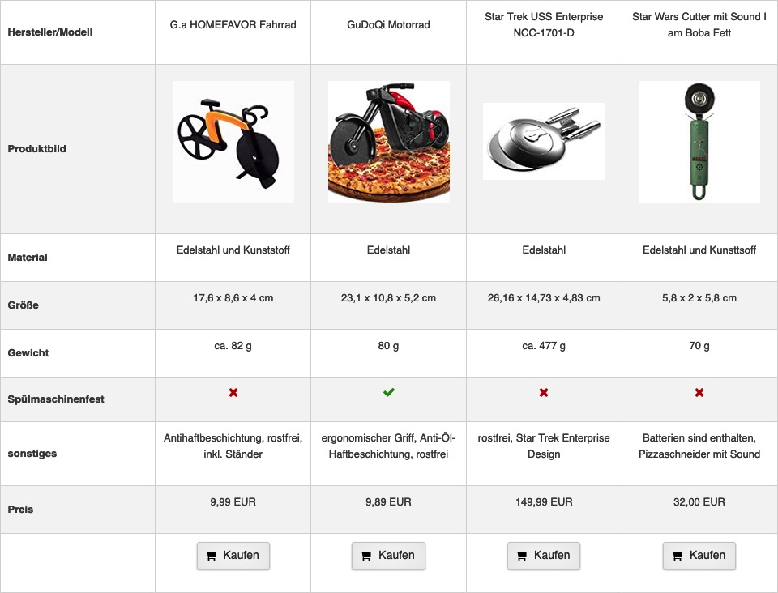Click the Hersteller/Modell header cell

[78, 32]
